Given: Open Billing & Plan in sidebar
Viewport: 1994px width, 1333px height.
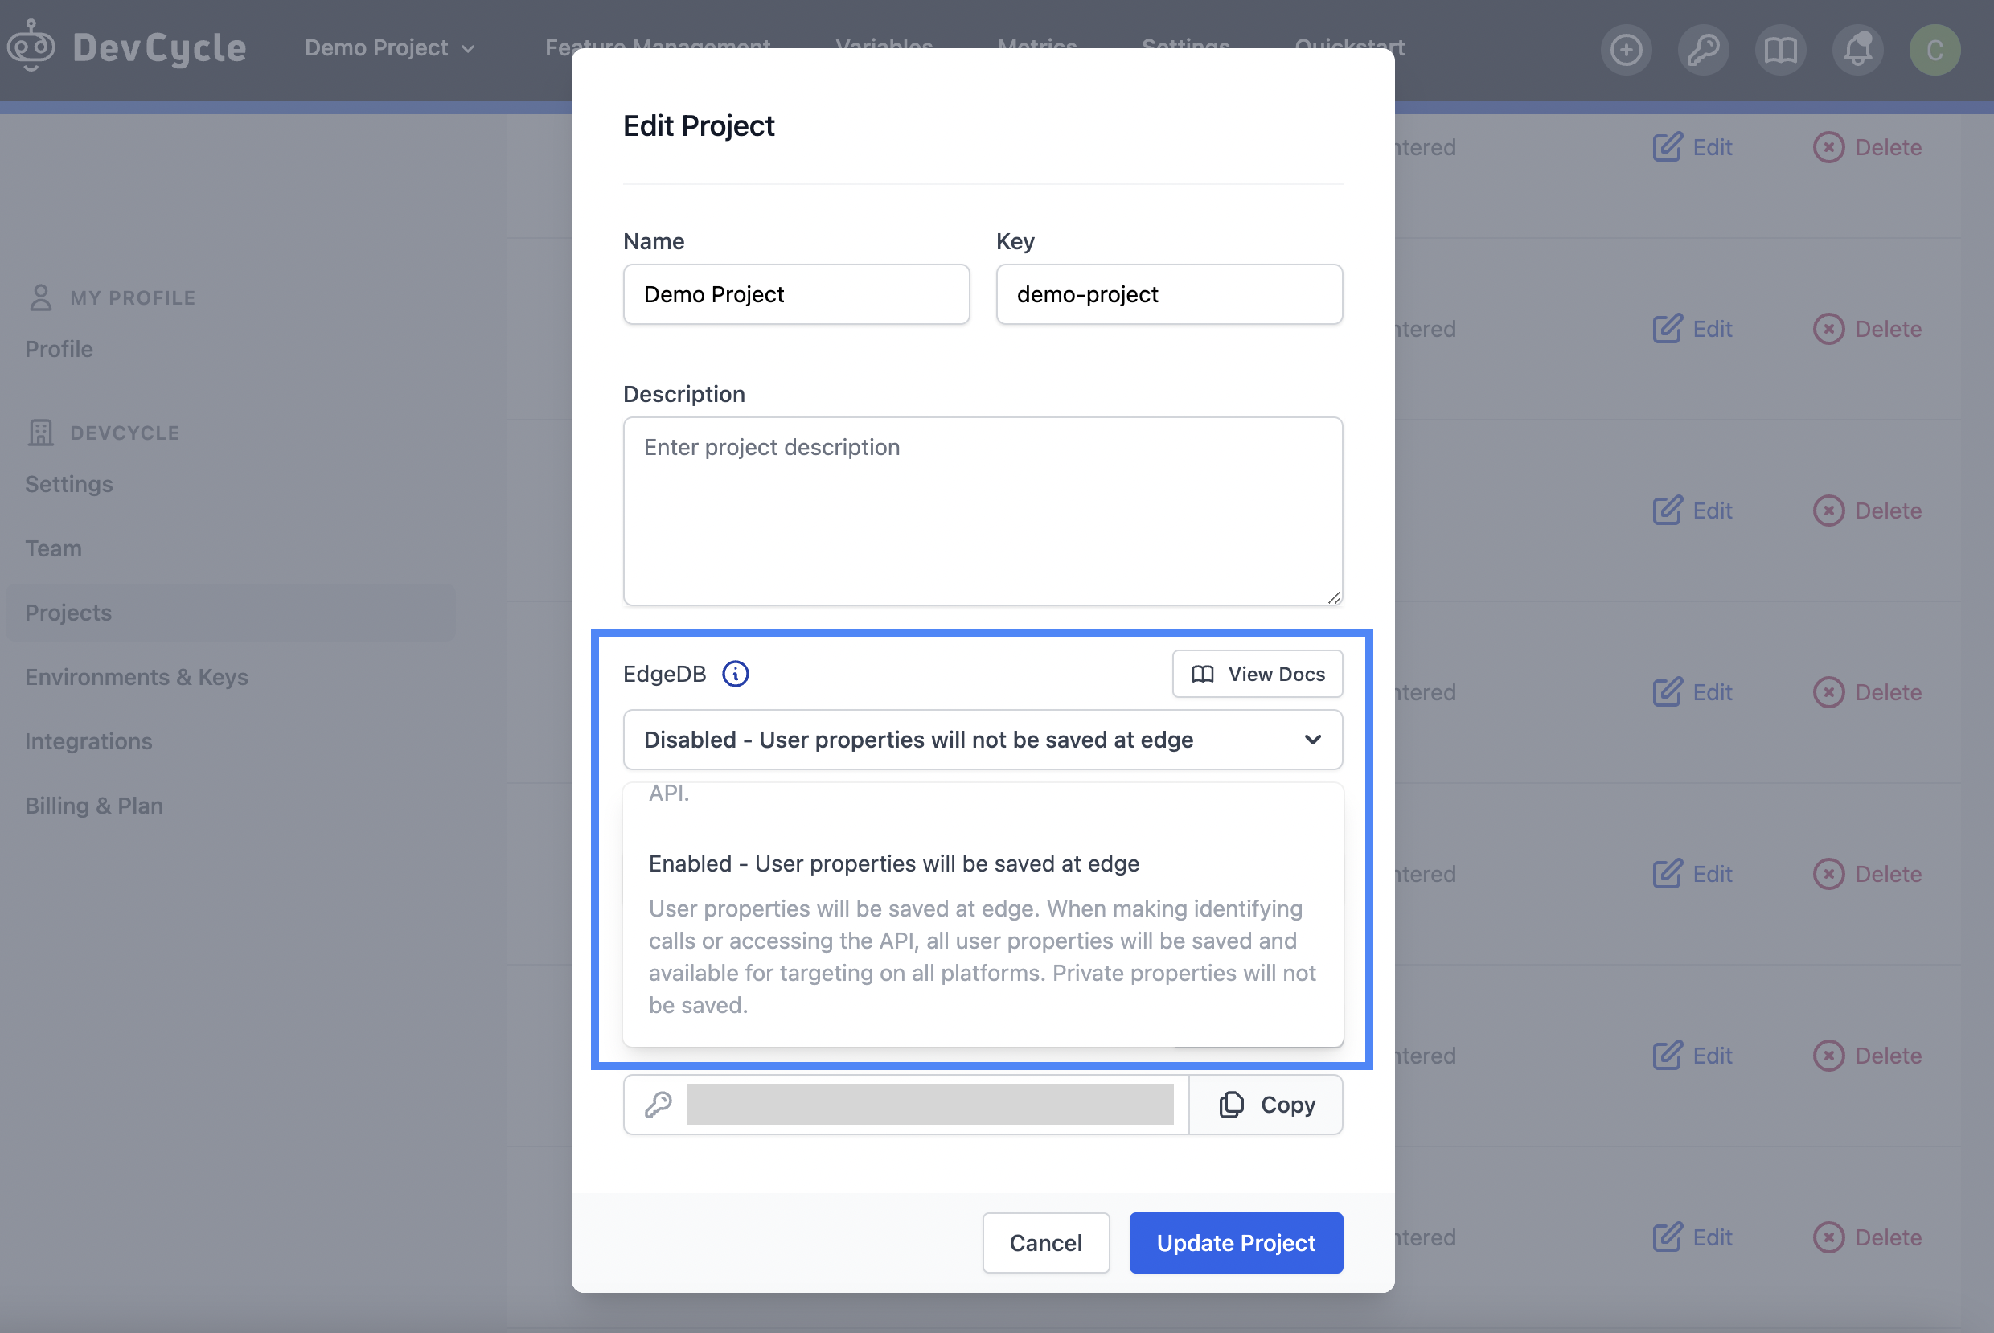Looking at the screenshot, I should [93, 805].
